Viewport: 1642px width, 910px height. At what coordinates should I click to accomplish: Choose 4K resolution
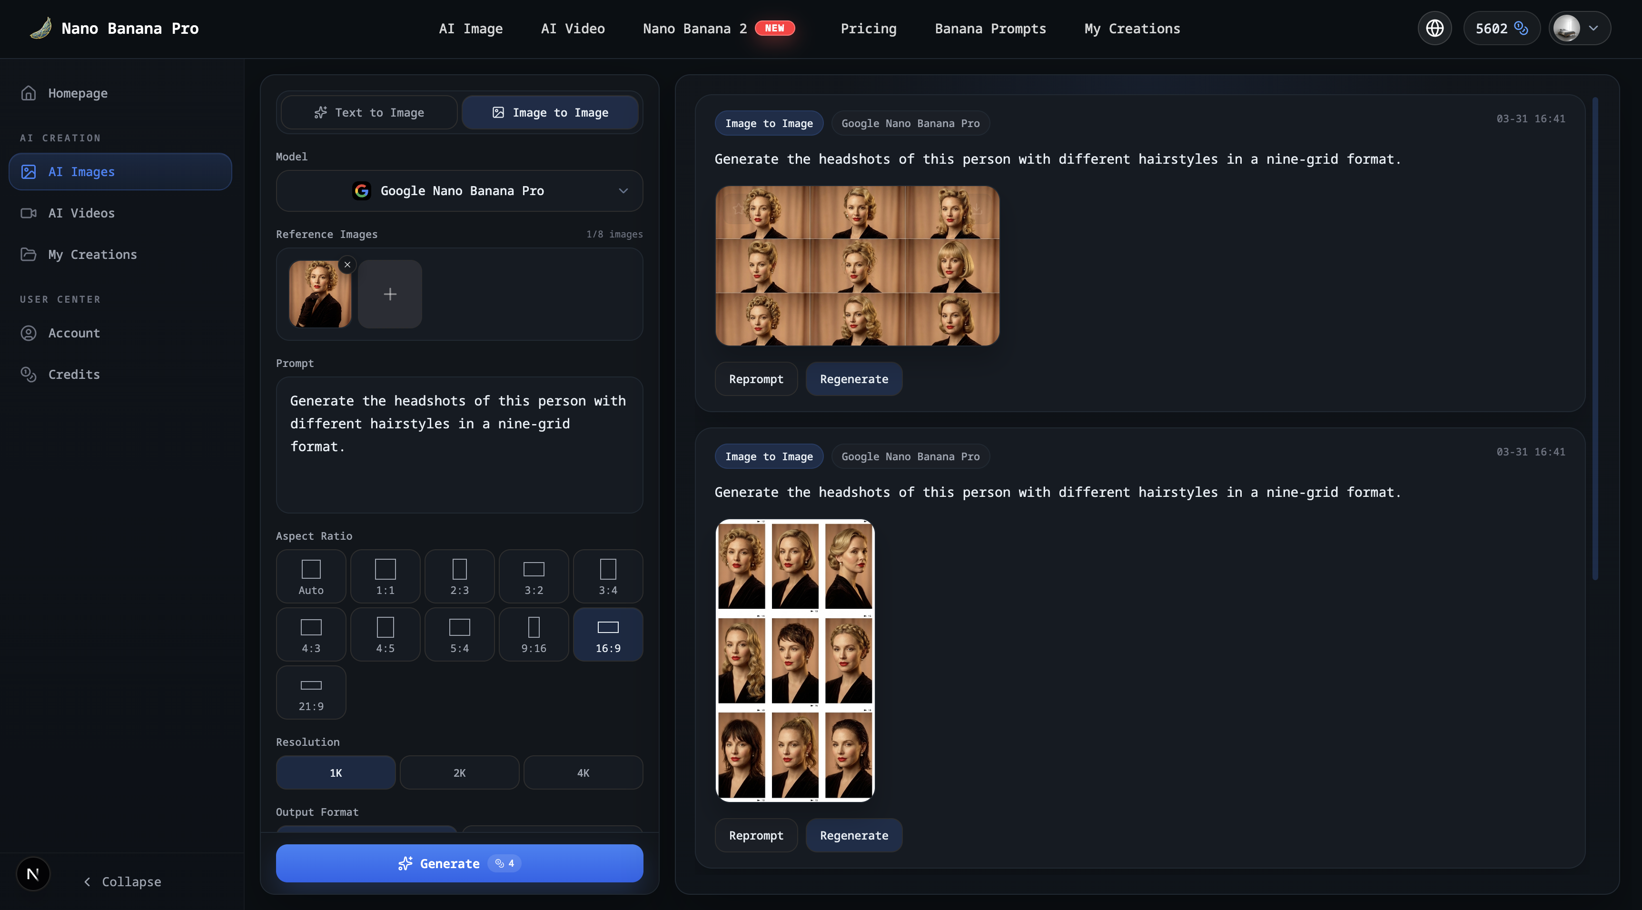[x=583, y=772]
